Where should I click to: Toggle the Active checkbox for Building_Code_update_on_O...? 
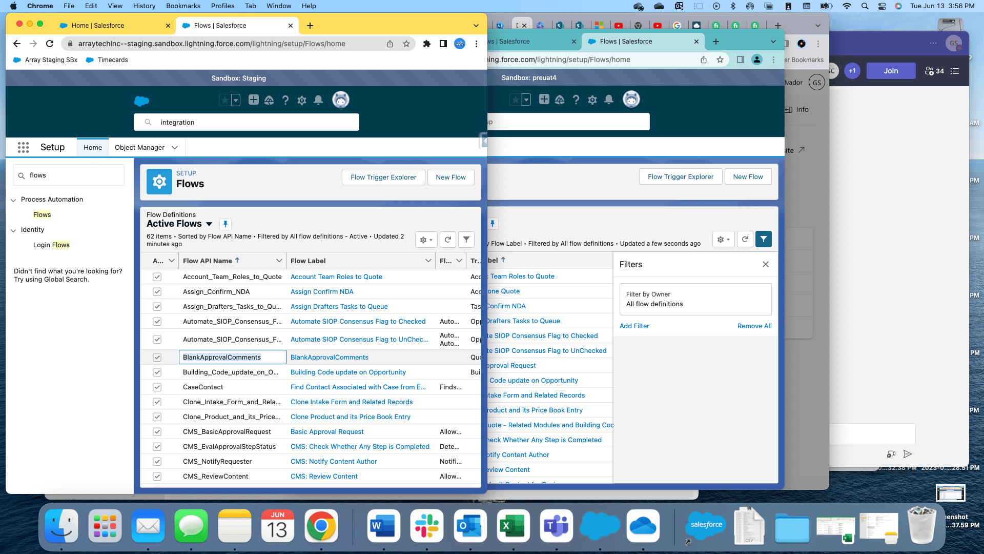(x=157, y=372)
